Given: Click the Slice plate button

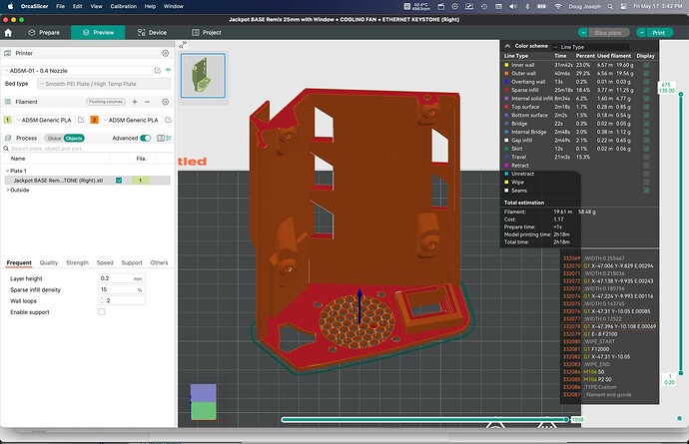Looking at the screenshot, I should pyautogui.click(x=608, y=33).
